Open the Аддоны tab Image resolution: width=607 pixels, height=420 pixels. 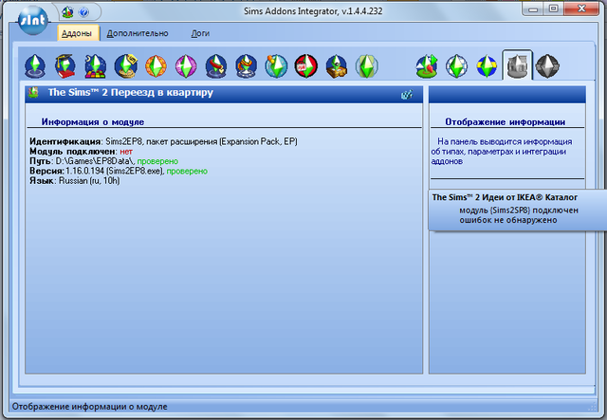tap(75, 32)
